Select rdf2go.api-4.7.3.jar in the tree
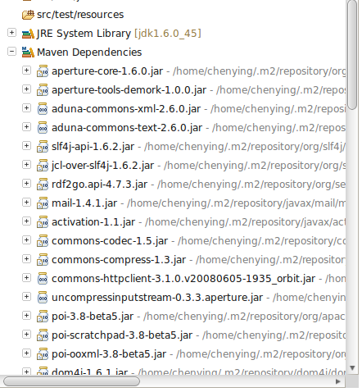 [x=99, y=185]
